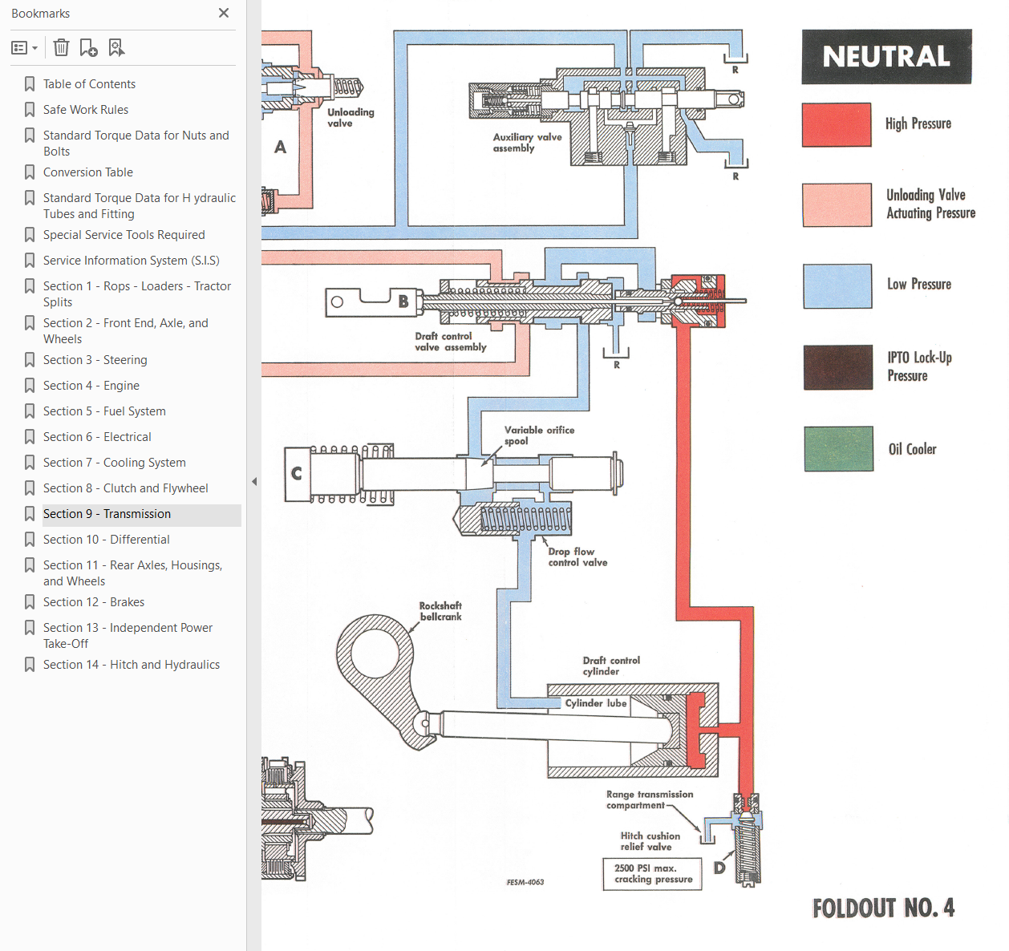The width and height of the screenshot is (1009, 951).
Task: Click the 'Hitch cushion relief valve' label
Action: pyautogui.click(x=650, y=841)
